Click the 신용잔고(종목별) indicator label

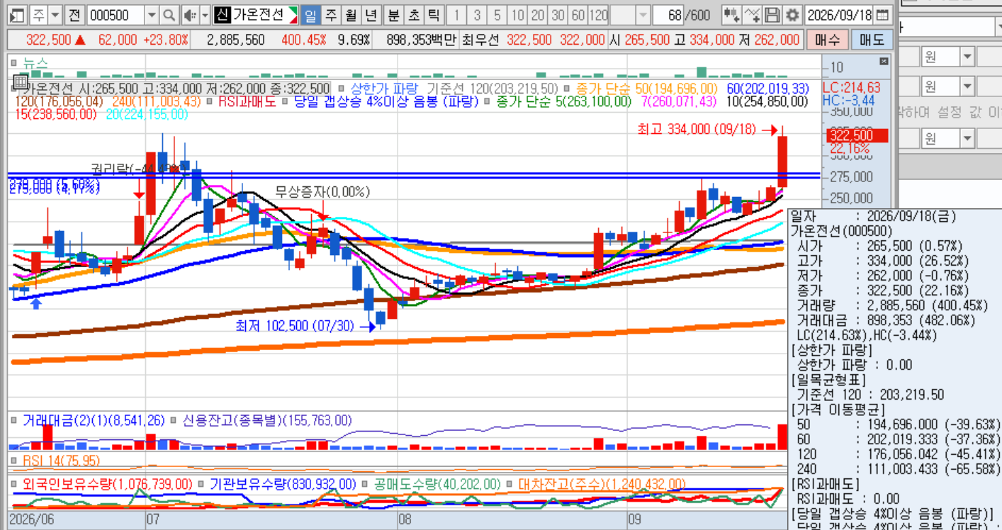tap(267, 421)
